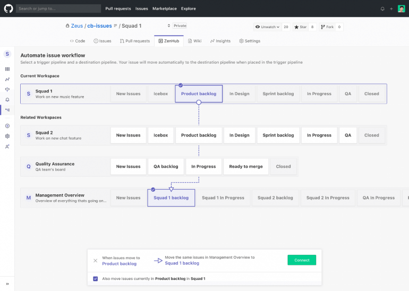Open the repository Pull requests tab
The image size is (409, 291).
point(135,41)
